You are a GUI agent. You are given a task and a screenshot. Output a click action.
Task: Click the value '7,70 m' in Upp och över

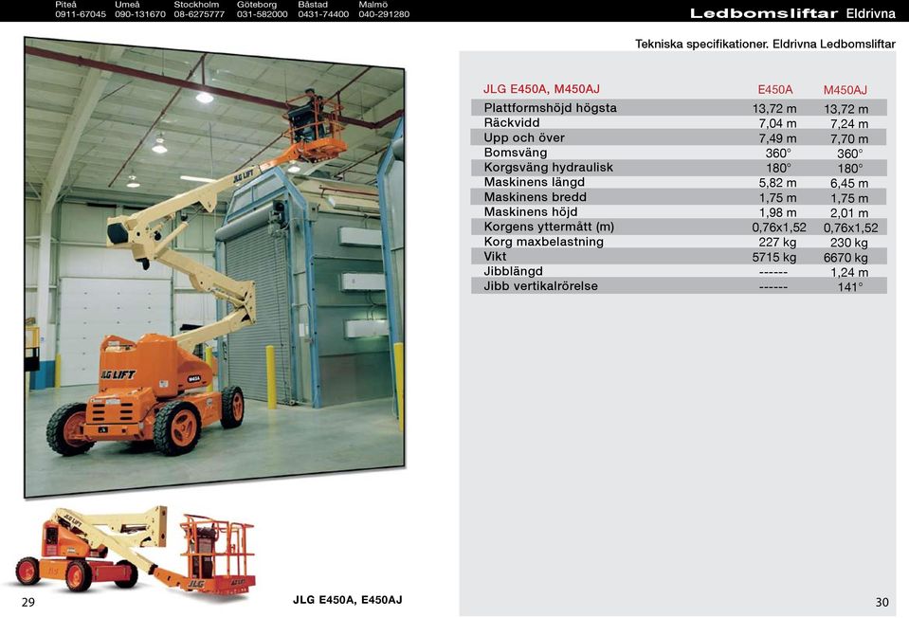coord(849,139)
